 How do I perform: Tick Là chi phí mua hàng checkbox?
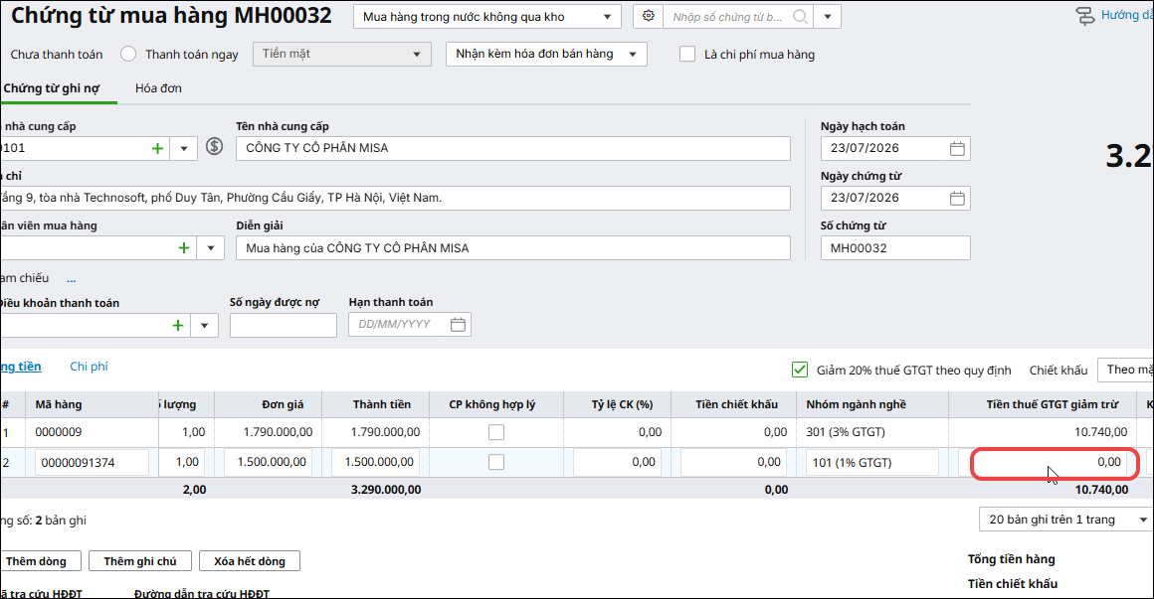tap(687, 54)
